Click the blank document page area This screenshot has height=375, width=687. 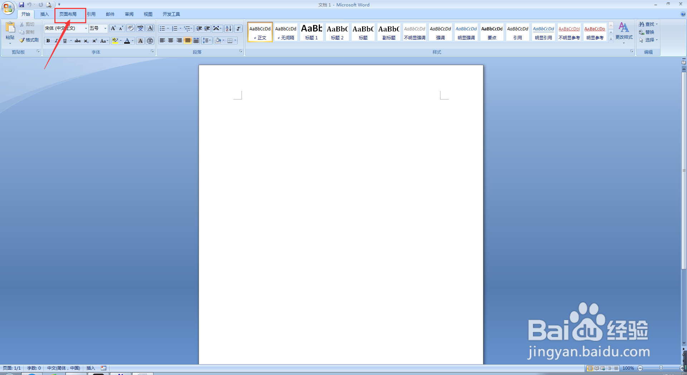click(341, 215)
